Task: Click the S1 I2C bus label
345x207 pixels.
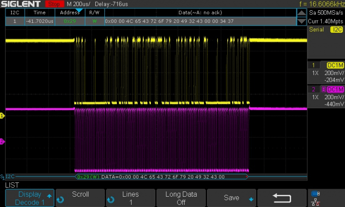Action: pos(8,176)
